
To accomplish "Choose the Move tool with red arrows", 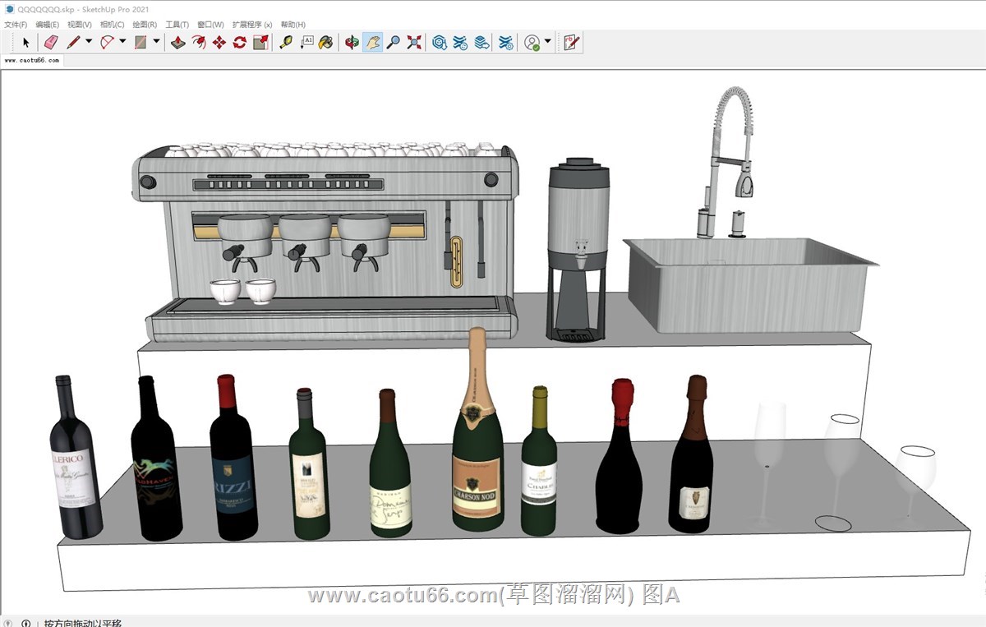I will tap(219, 43).
